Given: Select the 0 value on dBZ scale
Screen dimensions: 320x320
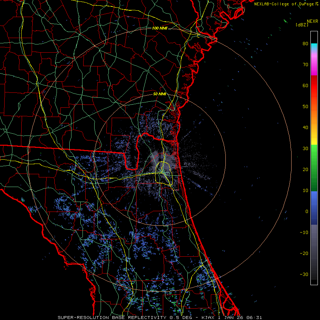Looking at the screenshot, I should click(x=307, y=212).
